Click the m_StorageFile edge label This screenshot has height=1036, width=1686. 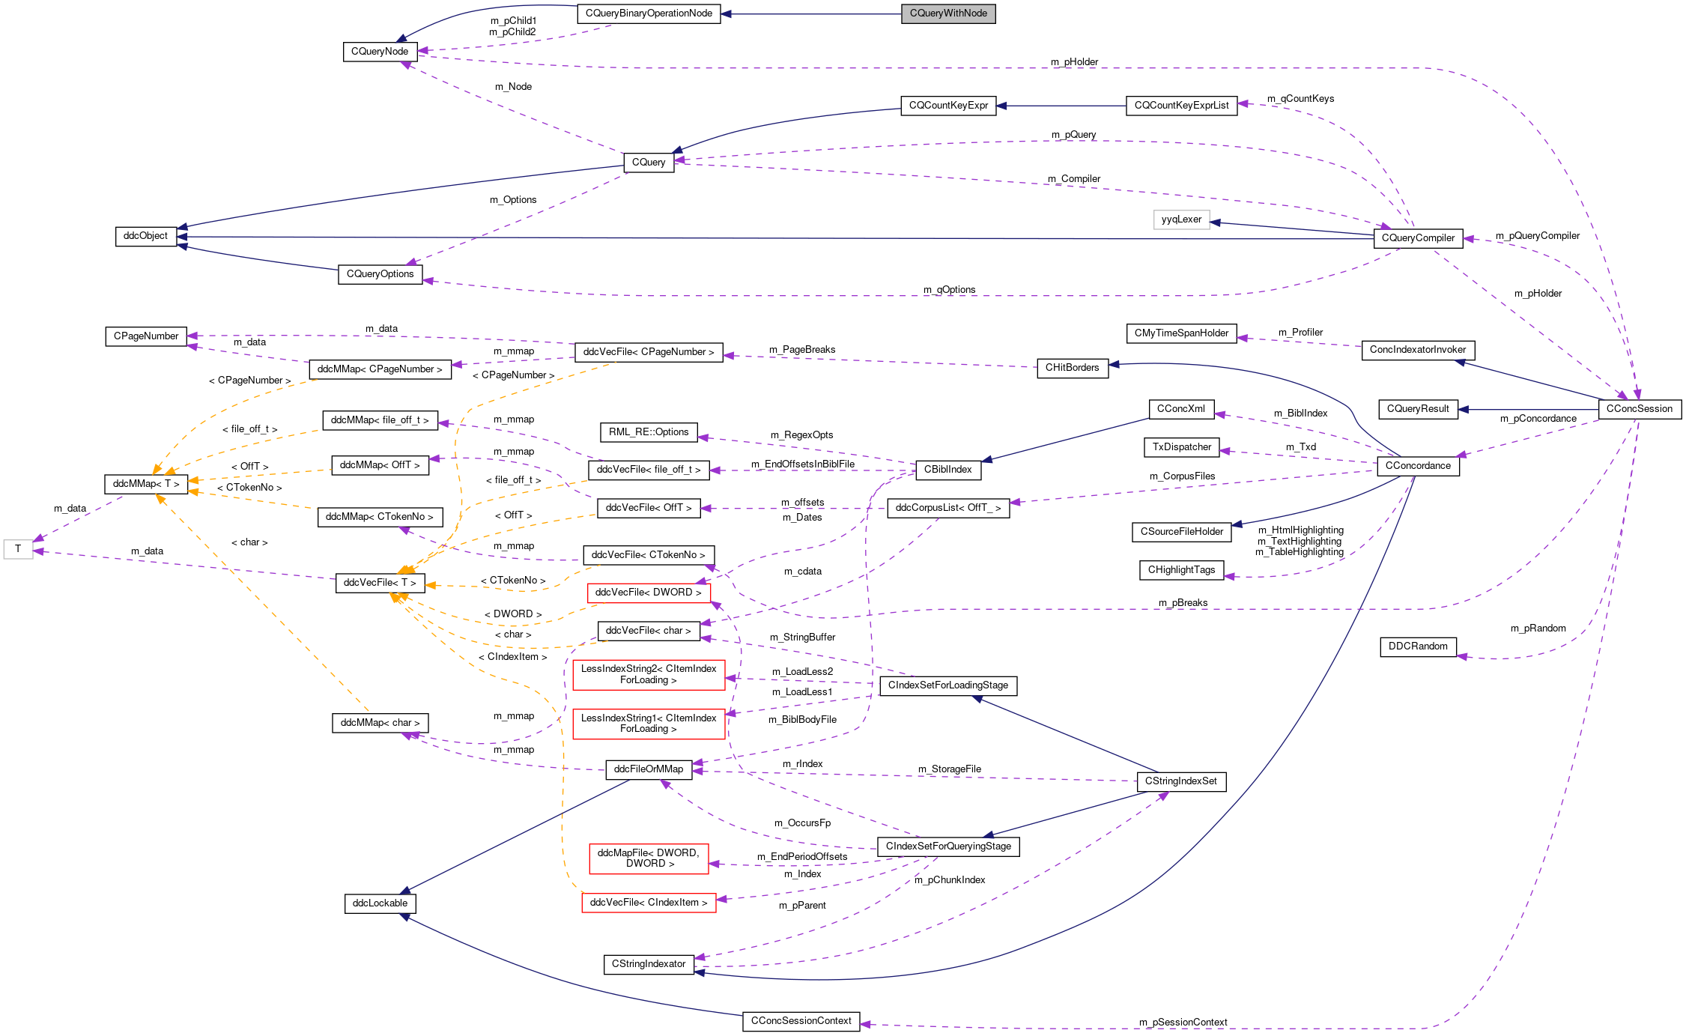950,769
